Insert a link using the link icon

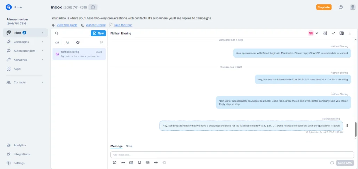pyautogui.click(x=123, y=163)
